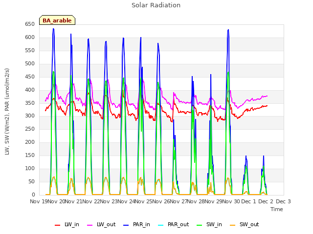Click the 650 y-axis tick label
The image size is (313, 234).
(x=30, y=24)
